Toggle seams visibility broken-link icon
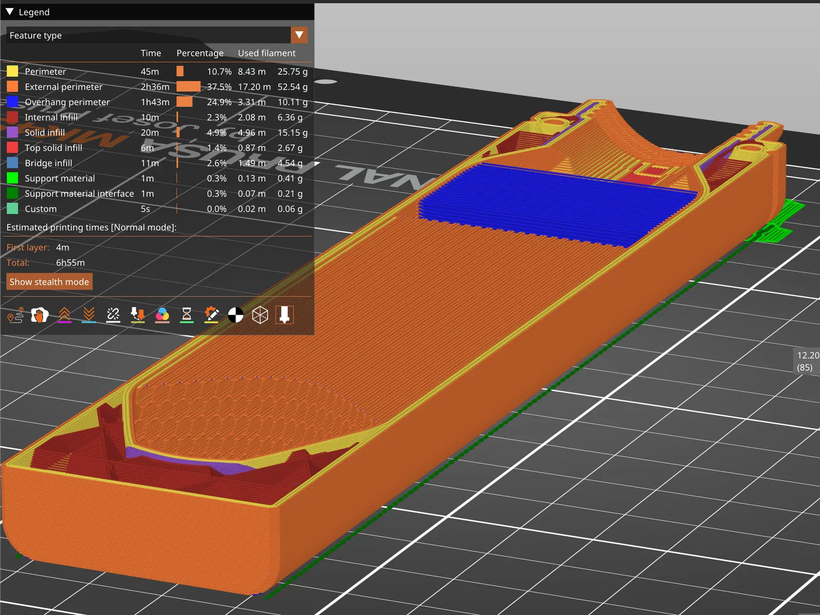 point(113,315)
